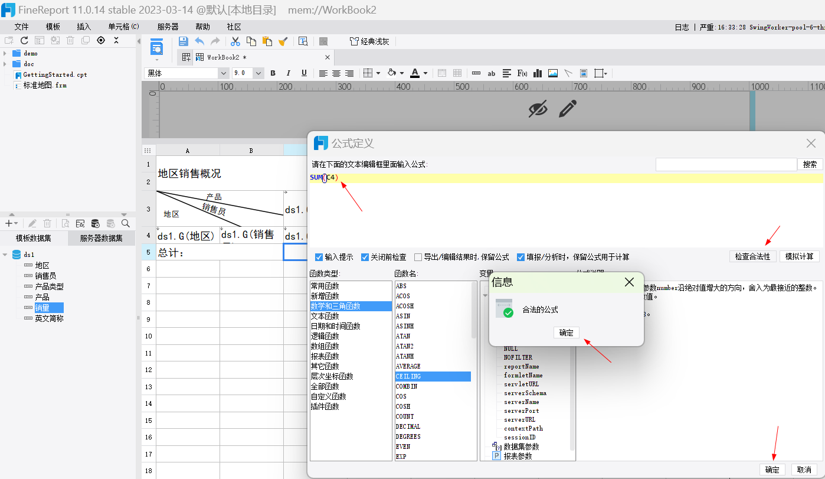The width and height of the screenshot is (825, 479).
Task: Click the pencil edit icon in report header
Action: point(567,109)
